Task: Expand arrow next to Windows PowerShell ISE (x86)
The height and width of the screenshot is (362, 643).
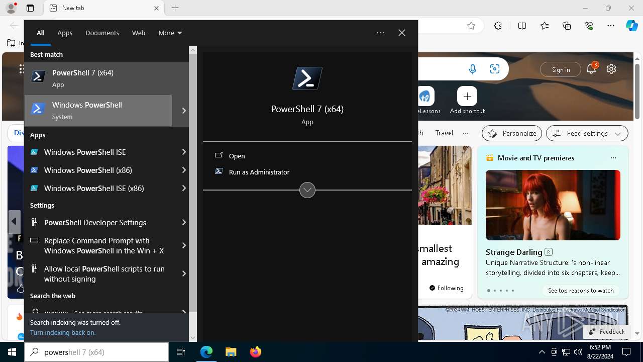Action: click(184, 188)
